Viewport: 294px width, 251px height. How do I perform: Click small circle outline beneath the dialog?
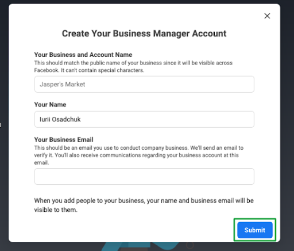coord(190,245)
